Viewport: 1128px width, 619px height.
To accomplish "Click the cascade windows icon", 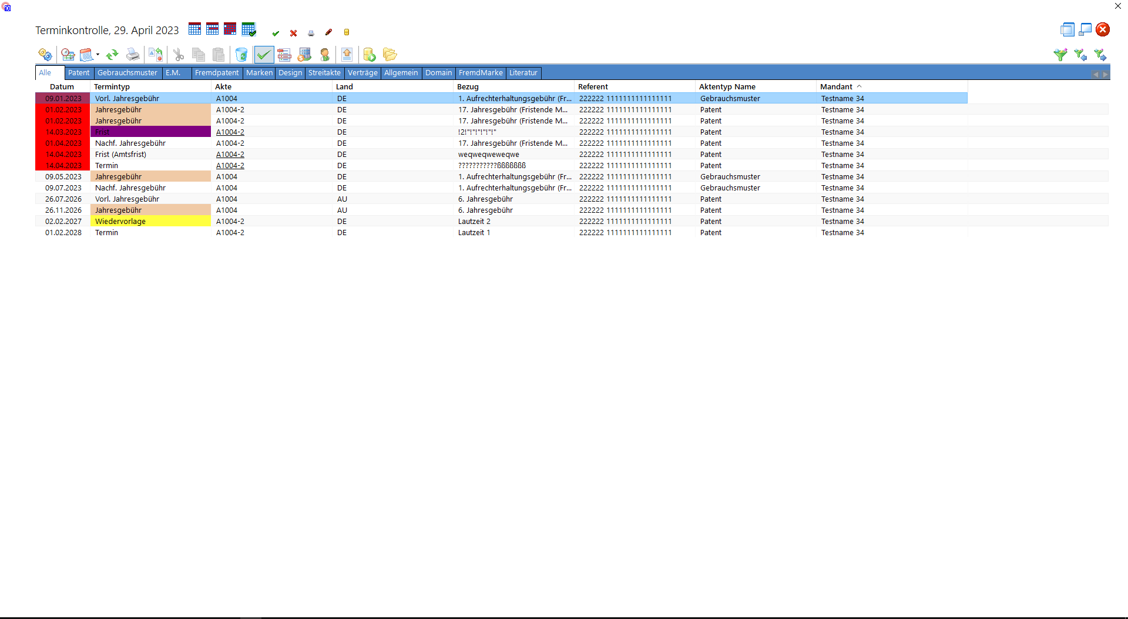I will [x=1067, y=29].
